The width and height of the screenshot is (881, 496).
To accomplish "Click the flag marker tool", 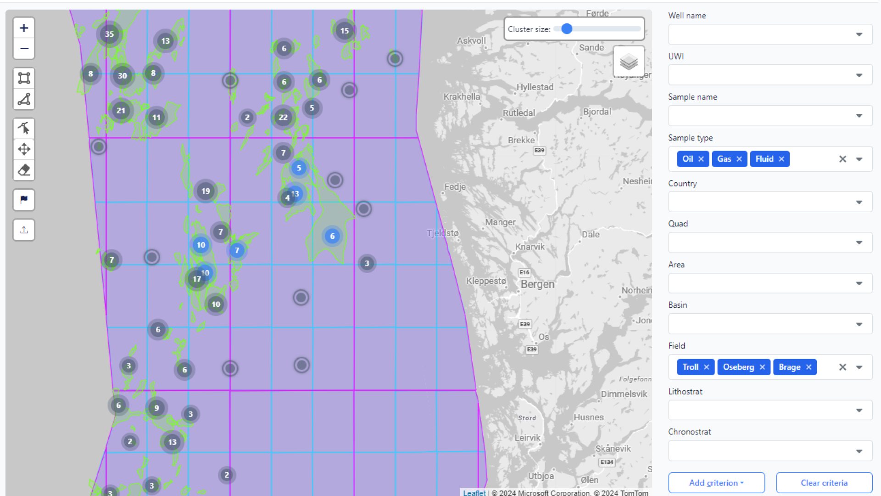I will [24, 200].
